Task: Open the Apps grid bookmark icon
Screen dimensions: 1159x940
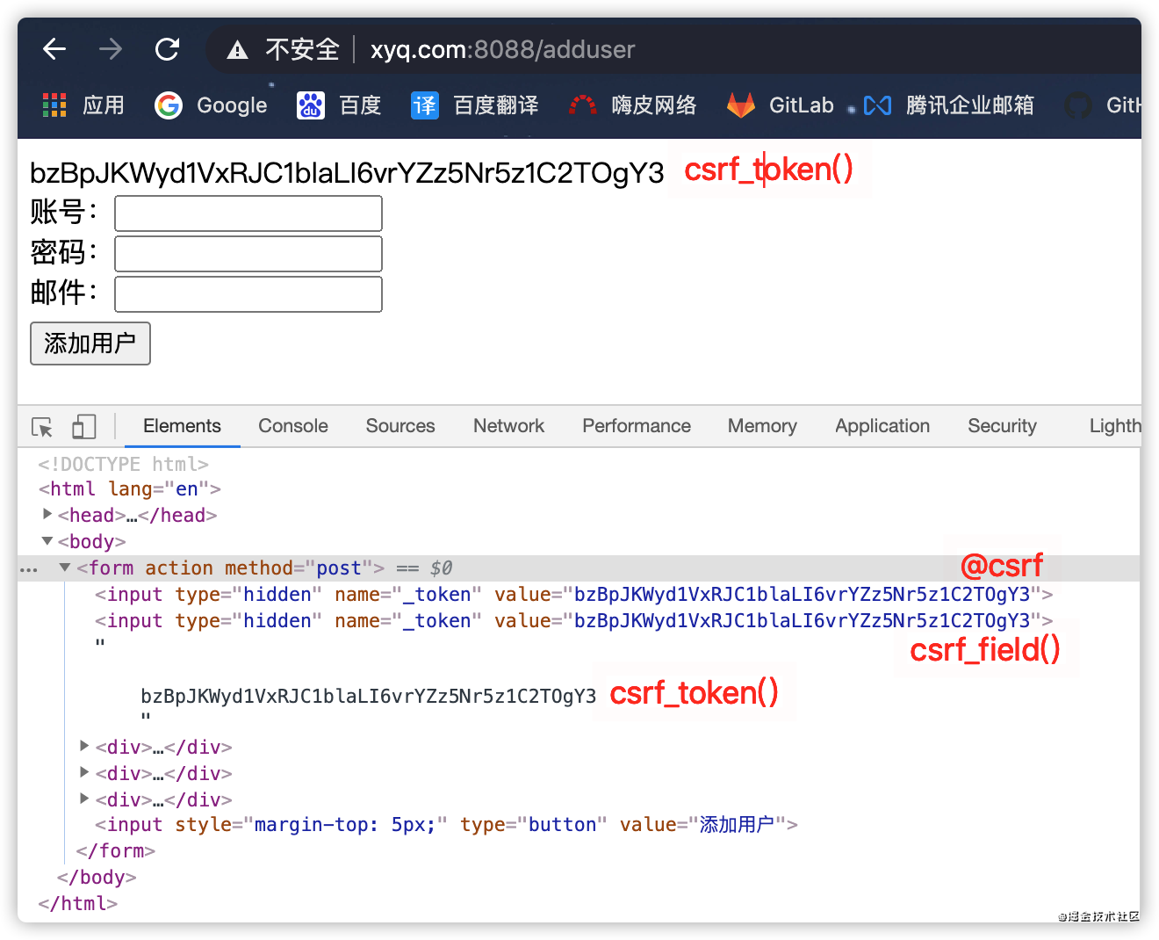Action: 54,105
